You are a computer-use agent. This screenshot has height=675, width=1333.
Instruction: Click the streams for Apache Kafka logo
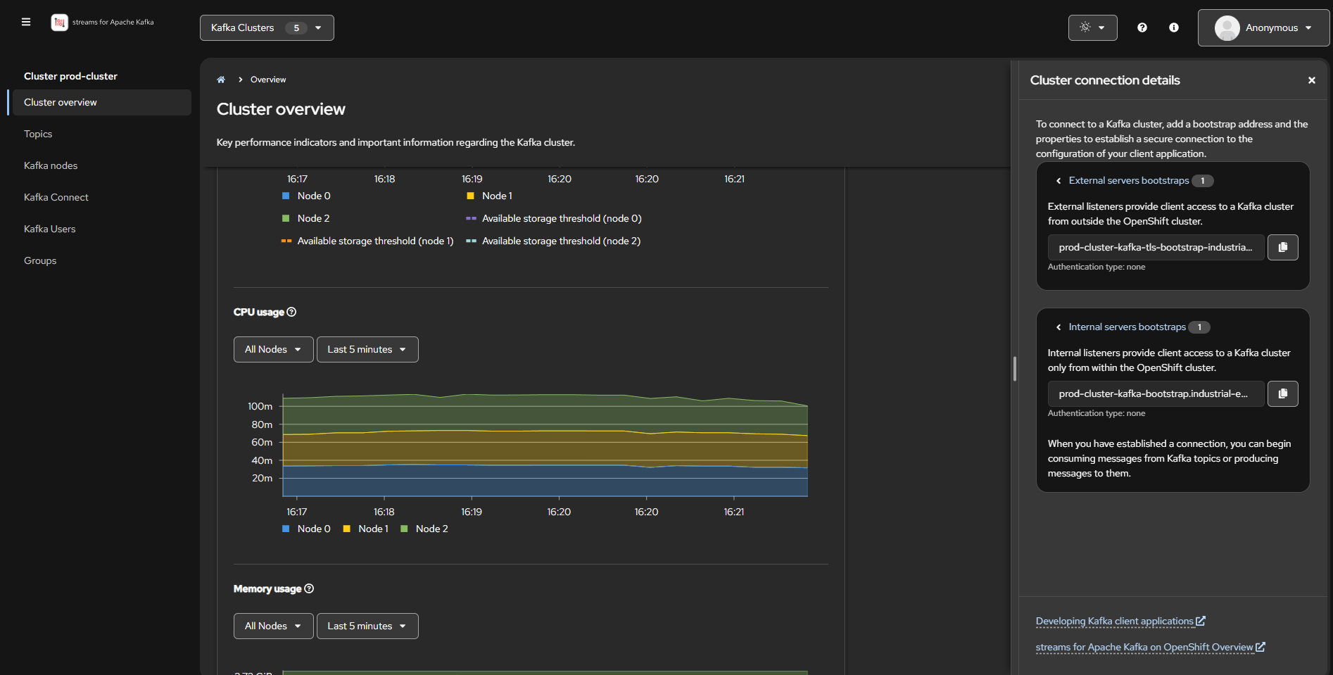tap(103, 23)
